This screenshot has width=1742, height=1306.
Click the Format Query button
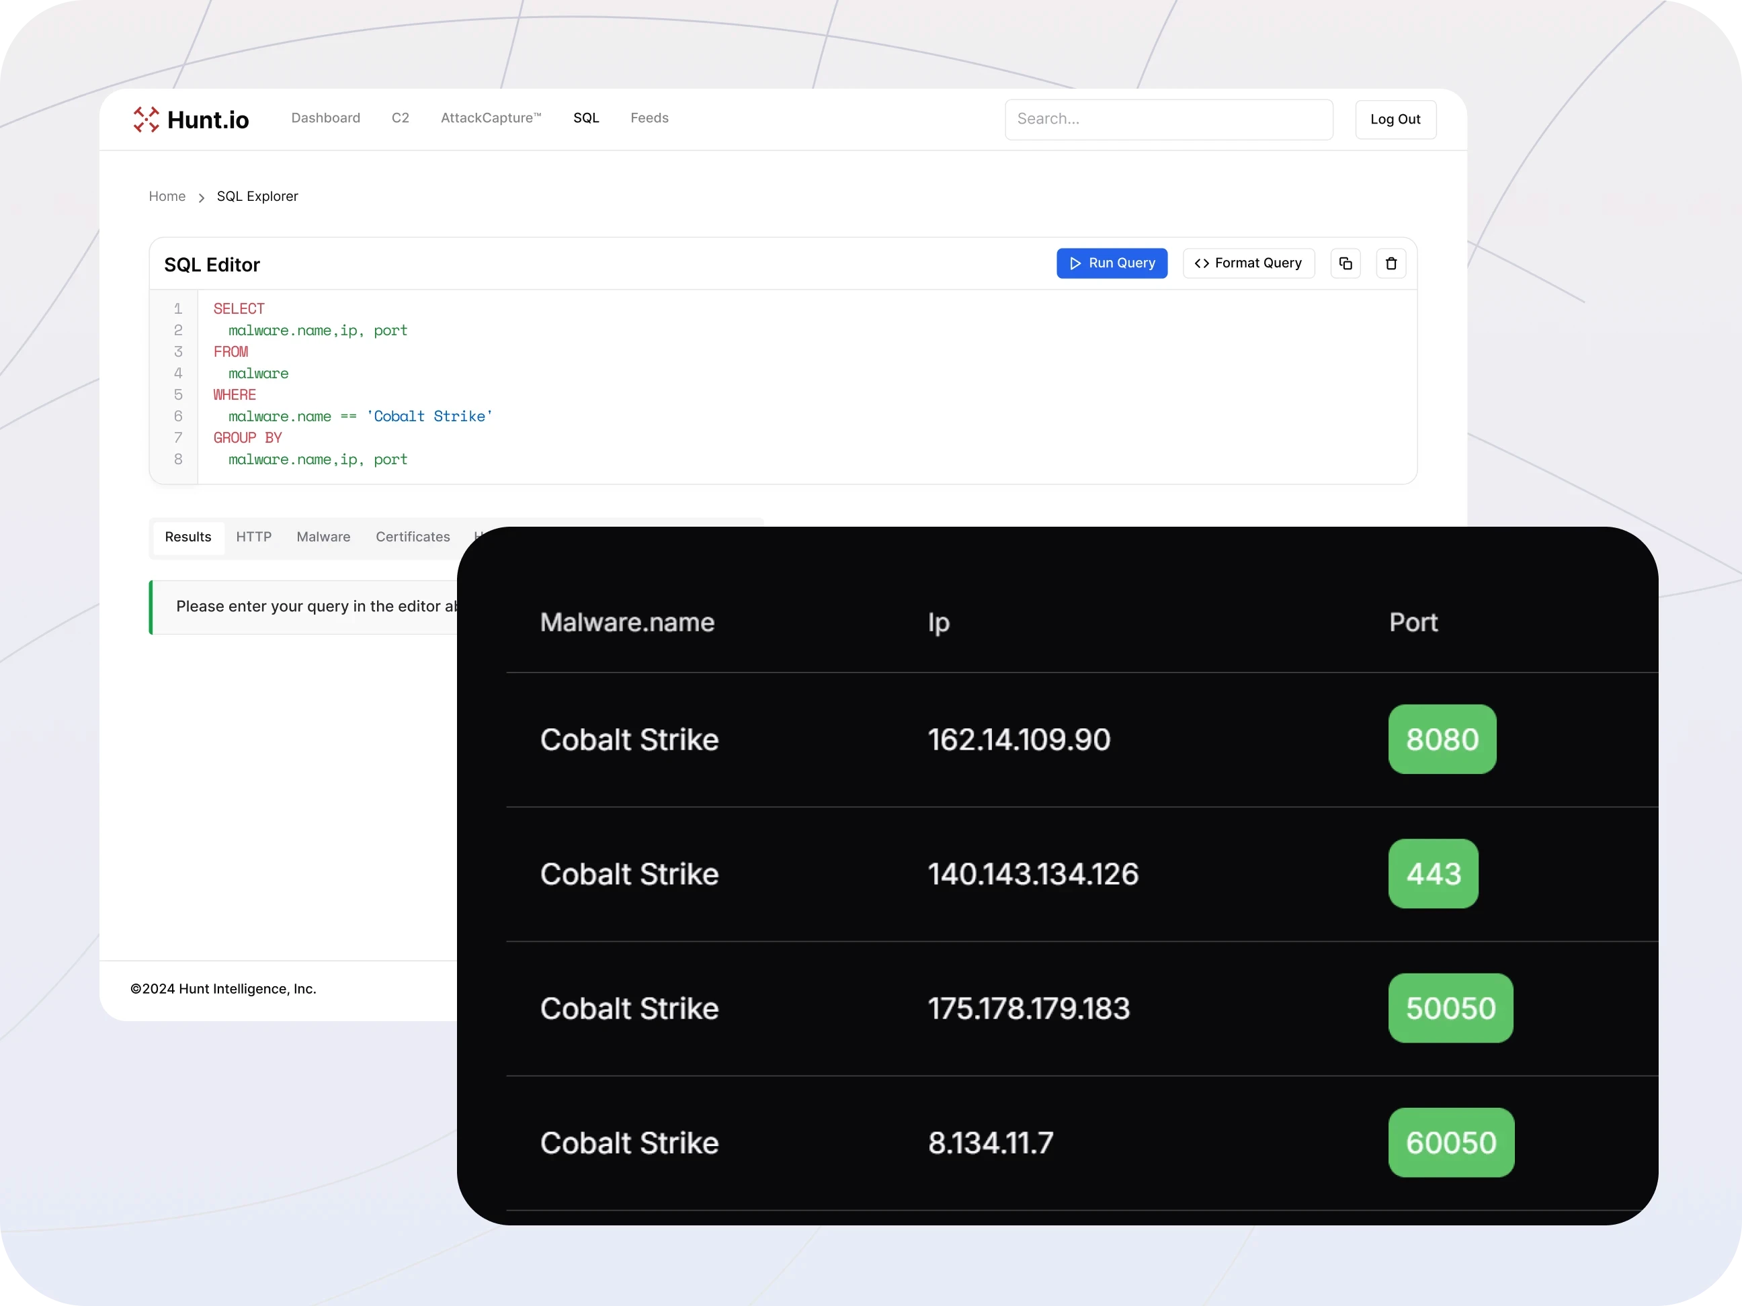click(1248, 262)
